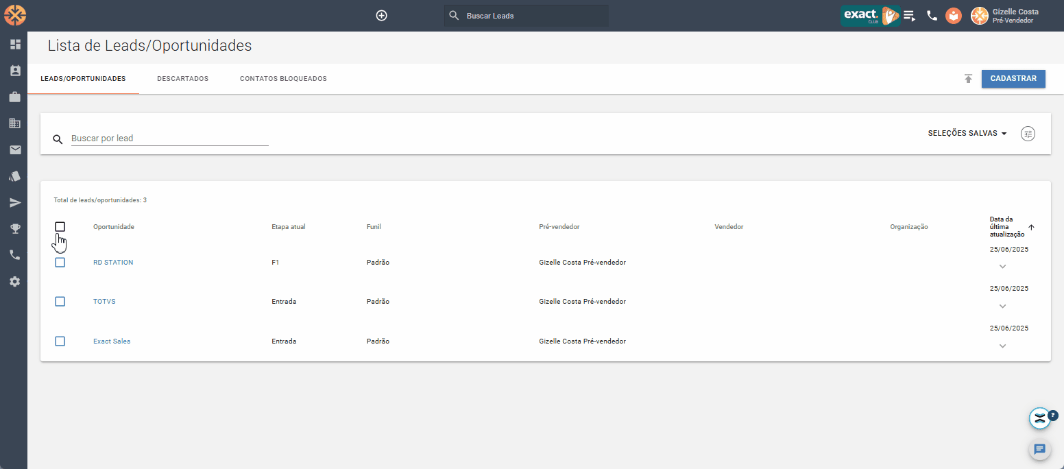Click the Gizelle Costa avatar icon

coord(980,16)
